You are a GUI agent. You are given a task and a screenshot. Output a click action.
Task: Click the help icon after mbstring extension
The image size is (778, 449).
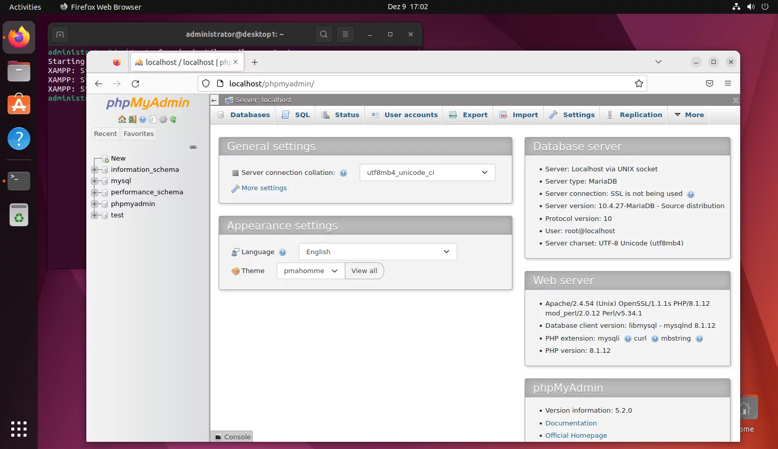pyautogui.click(x=699, y=339)
